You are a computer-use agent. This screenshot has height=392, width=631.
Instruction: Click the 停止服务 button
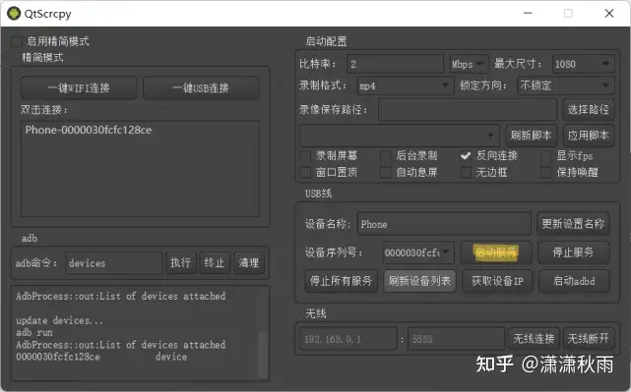[x=574, y=252]
